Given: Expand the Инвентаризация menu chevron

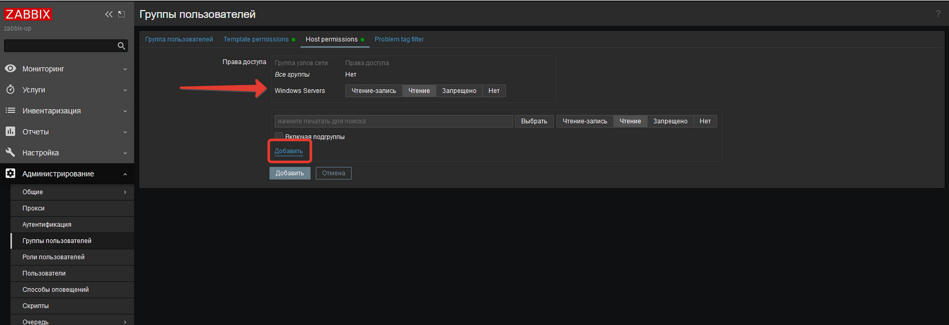Looking at the screenshot, I should 125,111.
